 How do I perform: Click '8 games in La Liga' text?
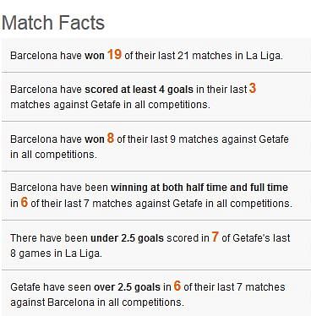[x=56, y=253]
